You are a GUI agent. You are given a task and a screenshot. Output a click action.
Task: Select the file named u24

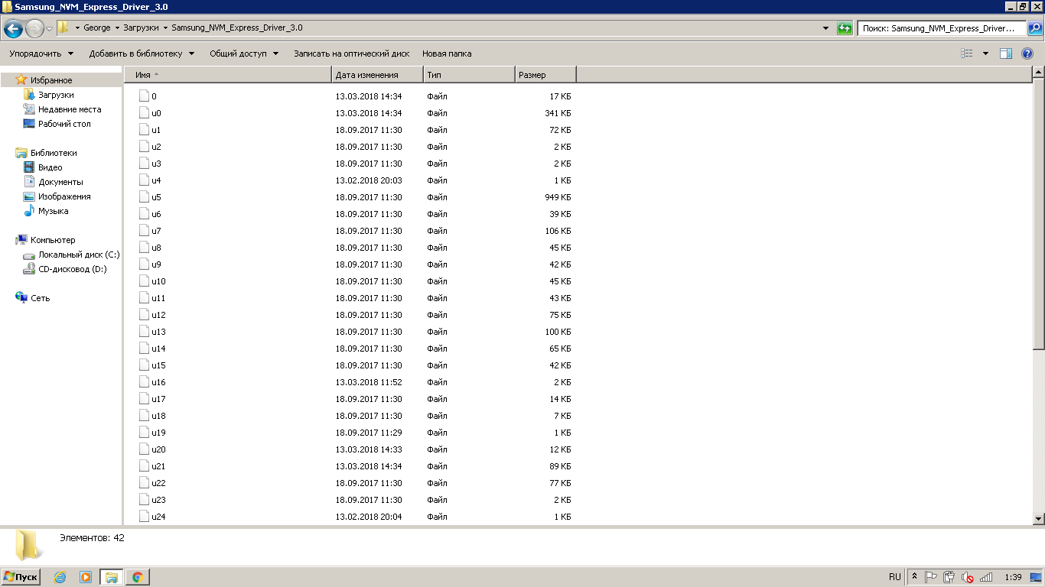(x=158, y=517)
